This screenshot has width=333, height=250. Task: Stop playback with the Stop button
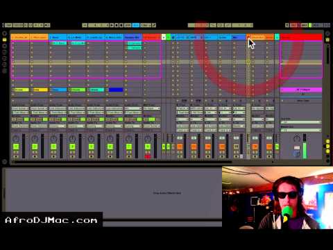click(117, 25)
